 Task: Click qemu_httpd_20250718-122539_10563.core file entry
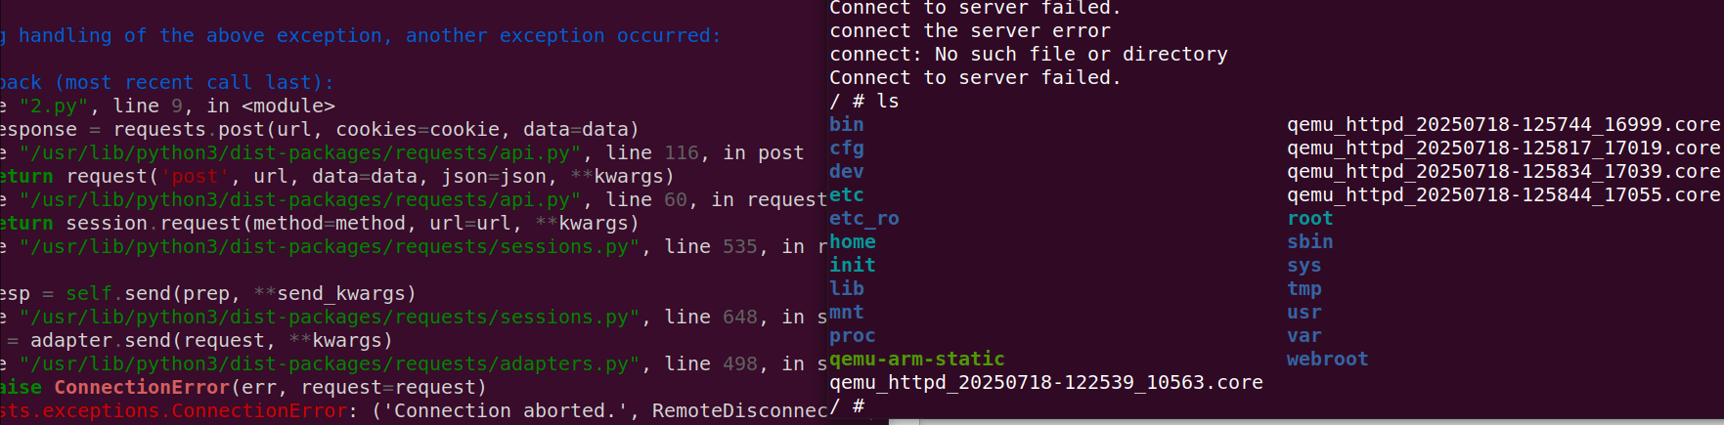(1046, 383)
